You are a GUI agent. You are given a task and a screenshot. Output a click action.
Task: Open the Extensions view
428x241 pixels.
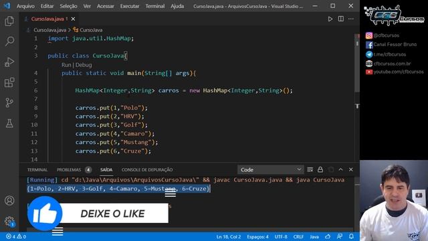coord(9,82)
